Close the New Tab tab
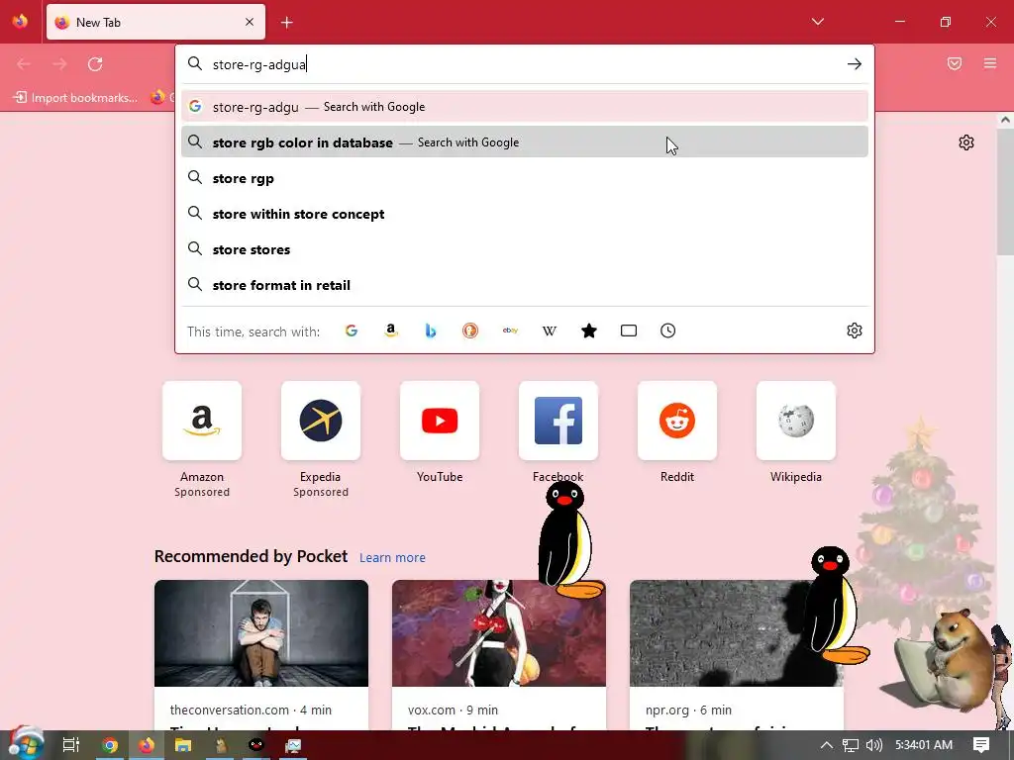Image resolution: width=1014 pixels, height=760 pixels. tap(250, 22)
